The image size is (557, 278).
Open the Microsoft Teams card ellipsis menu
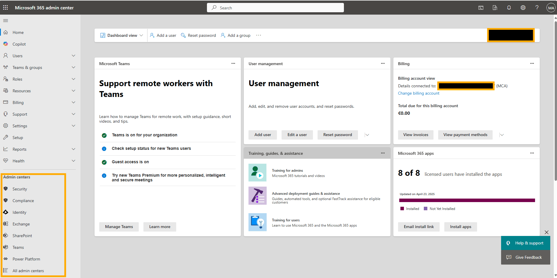tap(233, 63)
